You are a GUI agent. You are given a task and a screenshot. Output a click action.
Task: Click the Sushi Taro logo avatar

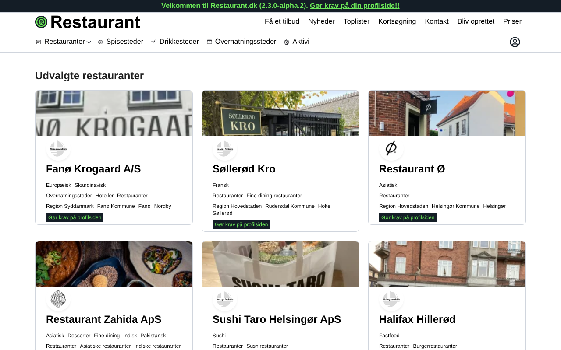225,299
